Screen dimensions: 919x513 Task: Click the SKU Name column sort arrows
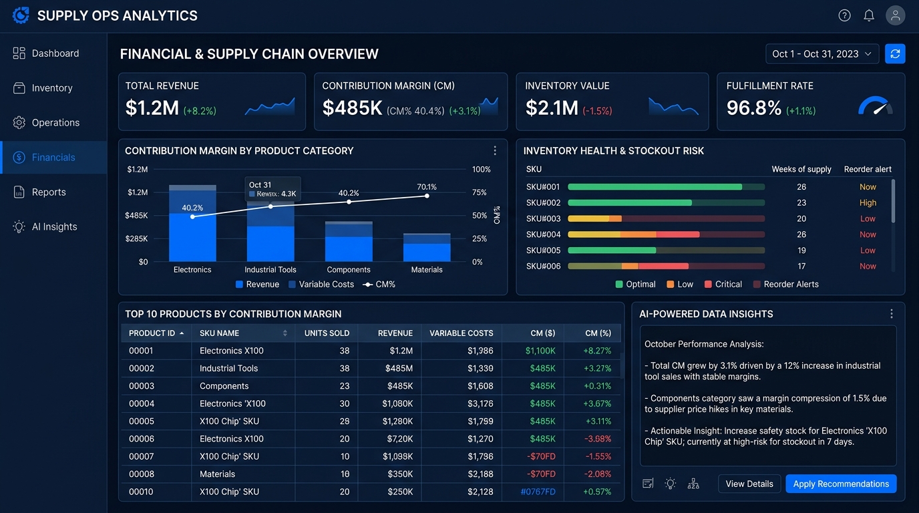[285, 333]
